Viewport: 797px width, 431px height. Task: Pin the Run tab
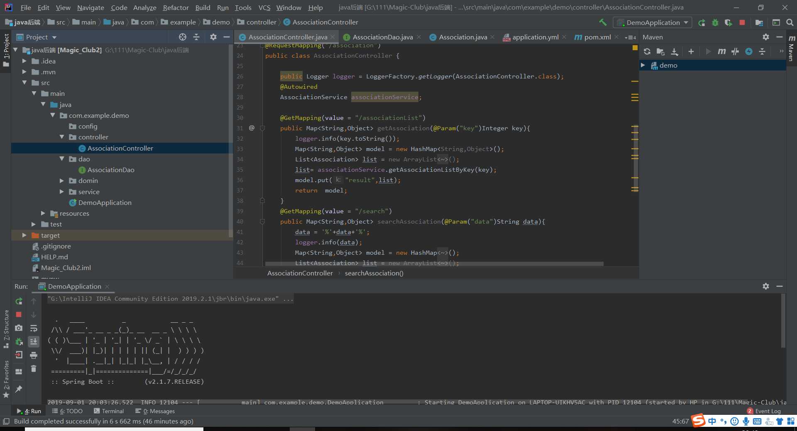point(19,389)
